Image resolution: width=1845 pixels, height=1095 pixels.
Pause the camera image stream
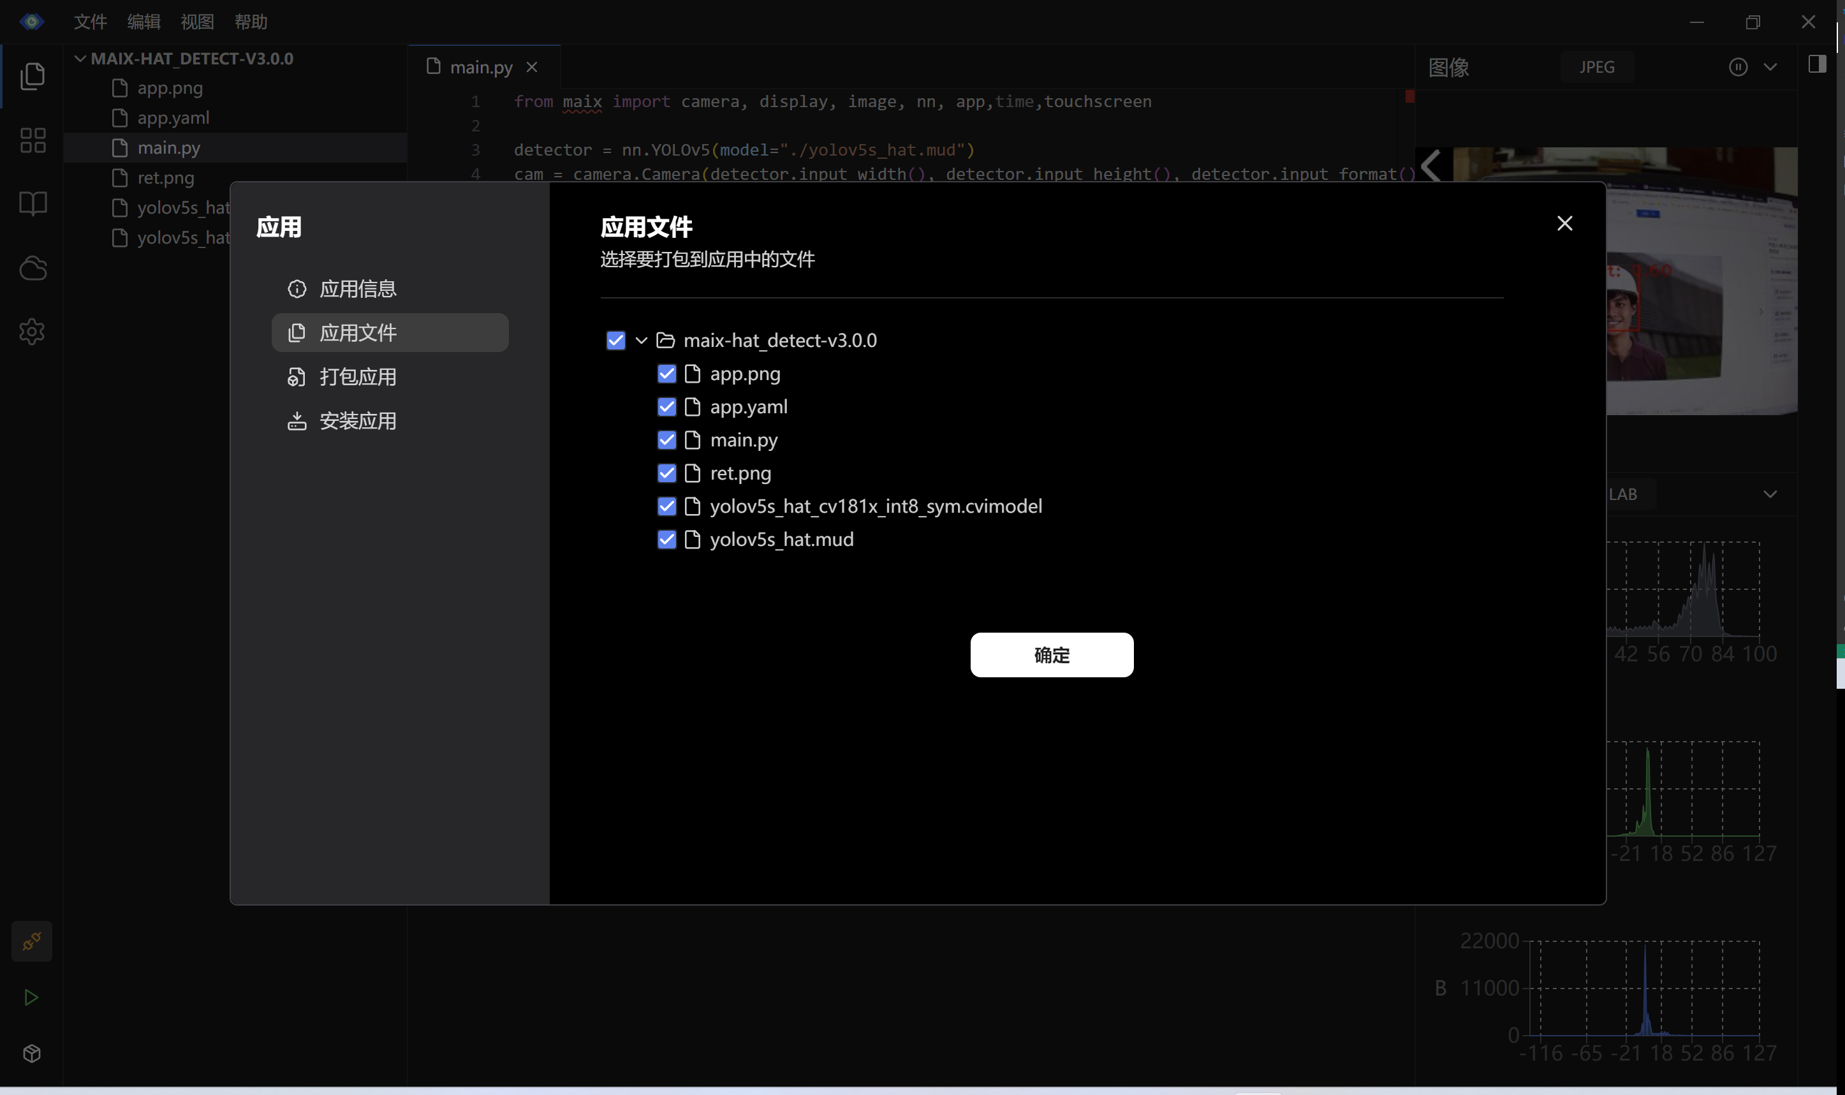(1737, 66)
